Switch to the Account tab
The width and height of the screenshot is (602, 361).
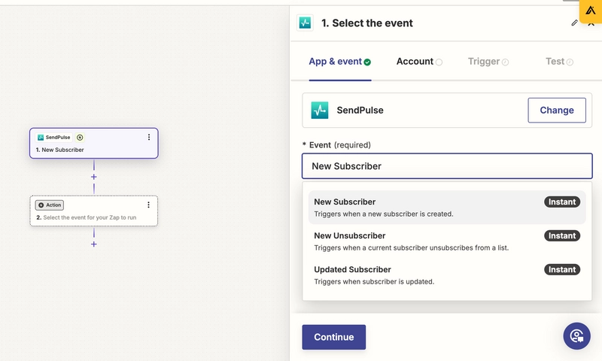pyautogui.click(x=419, y=62)
